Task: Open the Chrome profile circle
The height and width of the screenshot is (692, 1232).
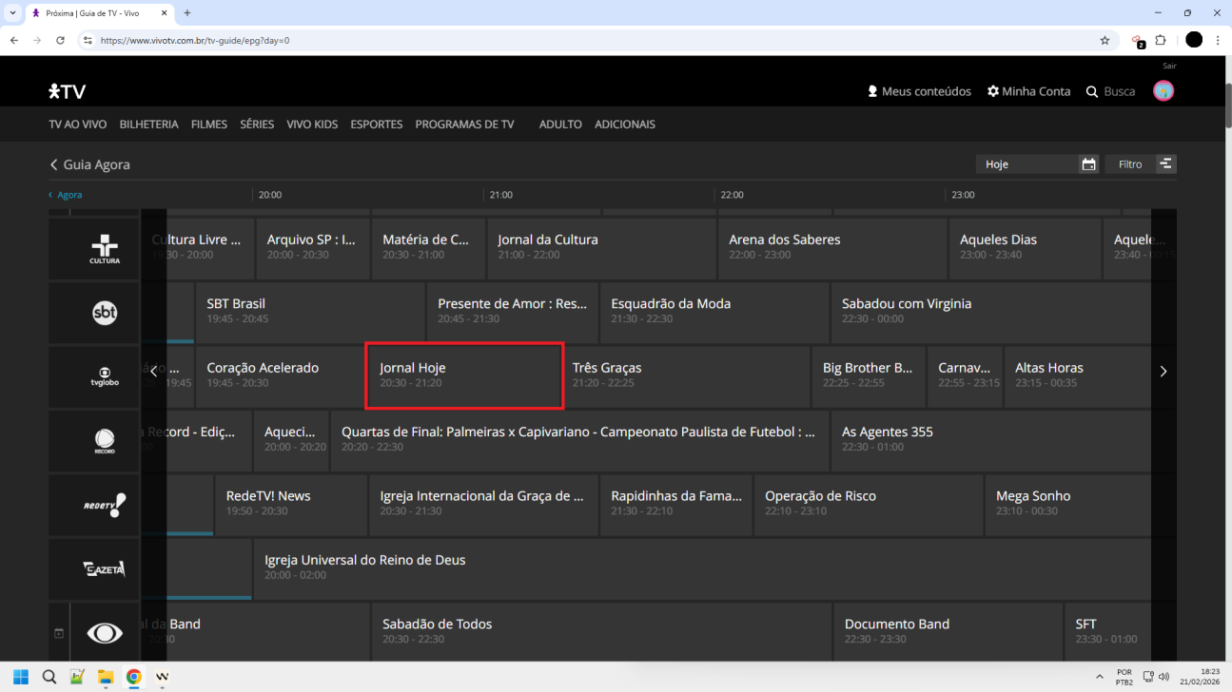Action: point(1194,40)
